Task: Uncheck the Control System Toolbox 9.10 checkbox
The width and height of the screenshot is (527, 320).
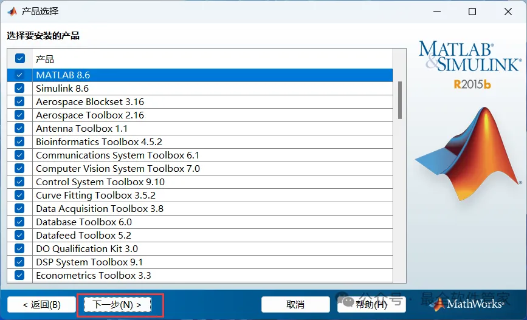Action: click(19, 182)
